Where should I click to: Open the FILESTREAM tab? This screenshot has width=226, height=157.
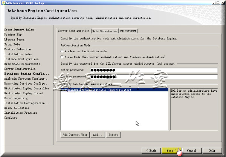[x=128, y=31]
